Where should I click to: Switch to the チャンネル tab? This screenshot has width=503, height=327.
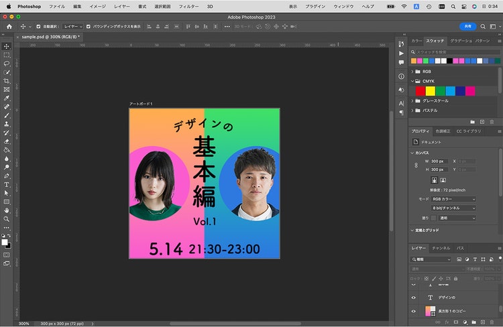pyautogui.click(x=441, y=248)
